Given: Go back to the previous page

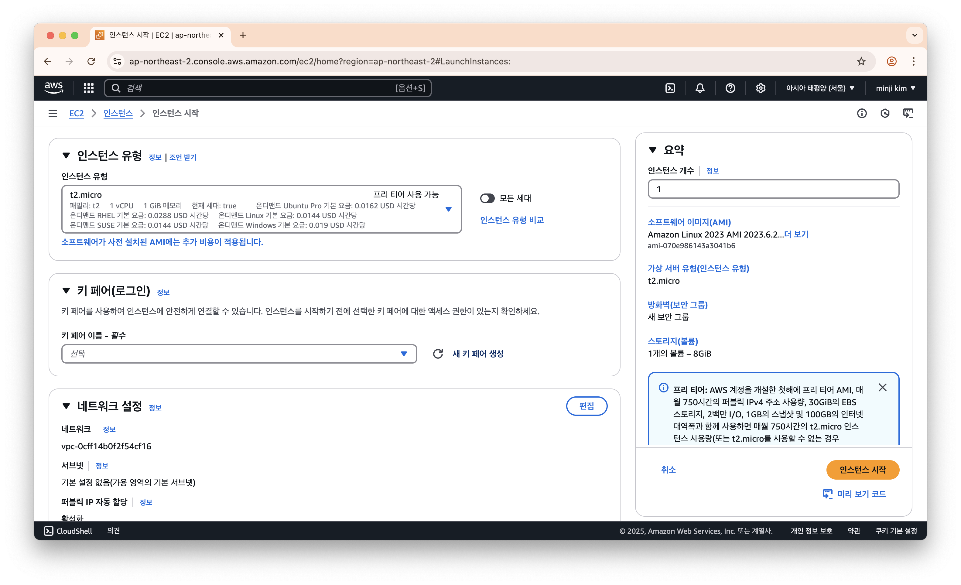Looking at the screenshot, I should pyautogui.click(x=48, y=61).
